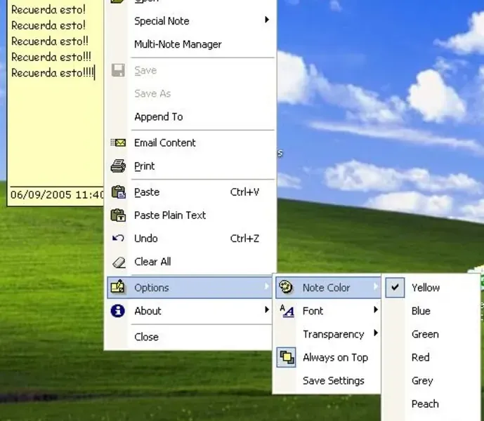Click the envelope Email Content icon
Viewport: 484px width, 421px height.
[x=118, y=142]
